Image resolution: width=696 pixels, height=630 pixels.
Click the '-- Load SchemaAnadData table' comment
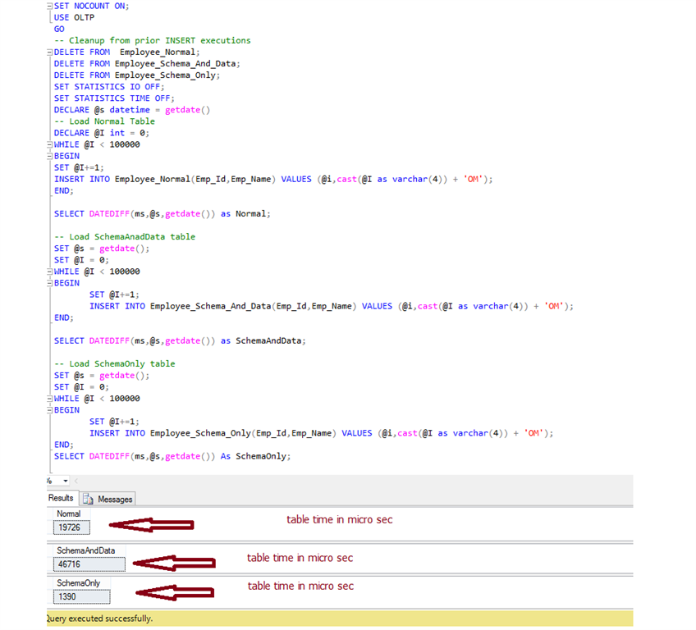(x=125, y=237)
